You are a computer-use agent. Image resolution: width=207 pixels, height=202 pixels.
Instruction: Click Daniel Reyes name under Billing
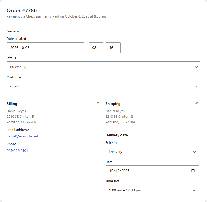click(x=16, y=111)
